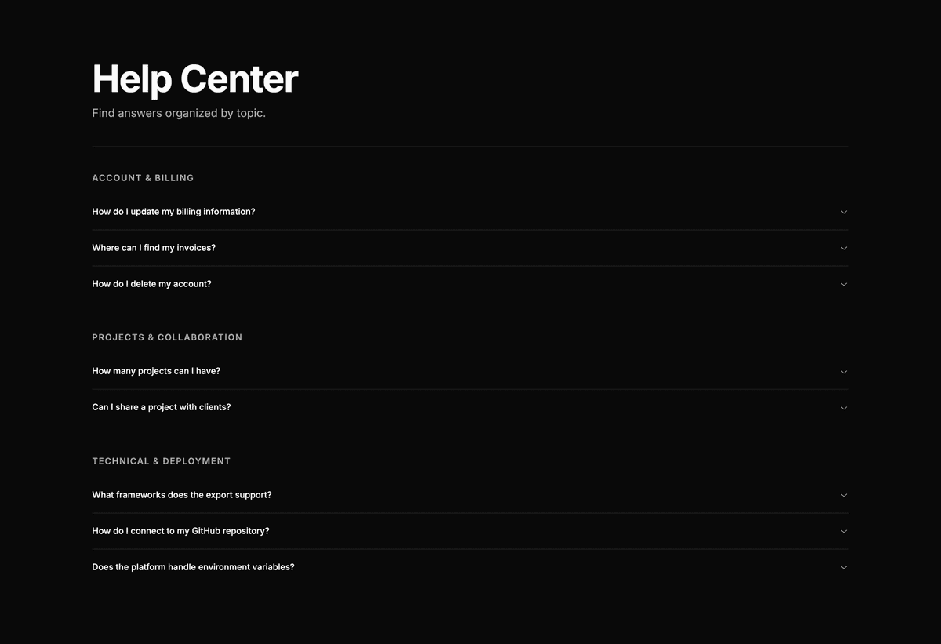The height and width of the screenshot is (644, 941).
Task: Click "Does the platform handle environment variables?" text
Action: pyautogui.click(x=193, y=567)
